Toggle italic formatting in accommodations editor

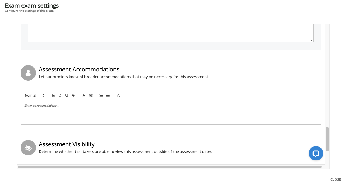[x=60, y=95]
